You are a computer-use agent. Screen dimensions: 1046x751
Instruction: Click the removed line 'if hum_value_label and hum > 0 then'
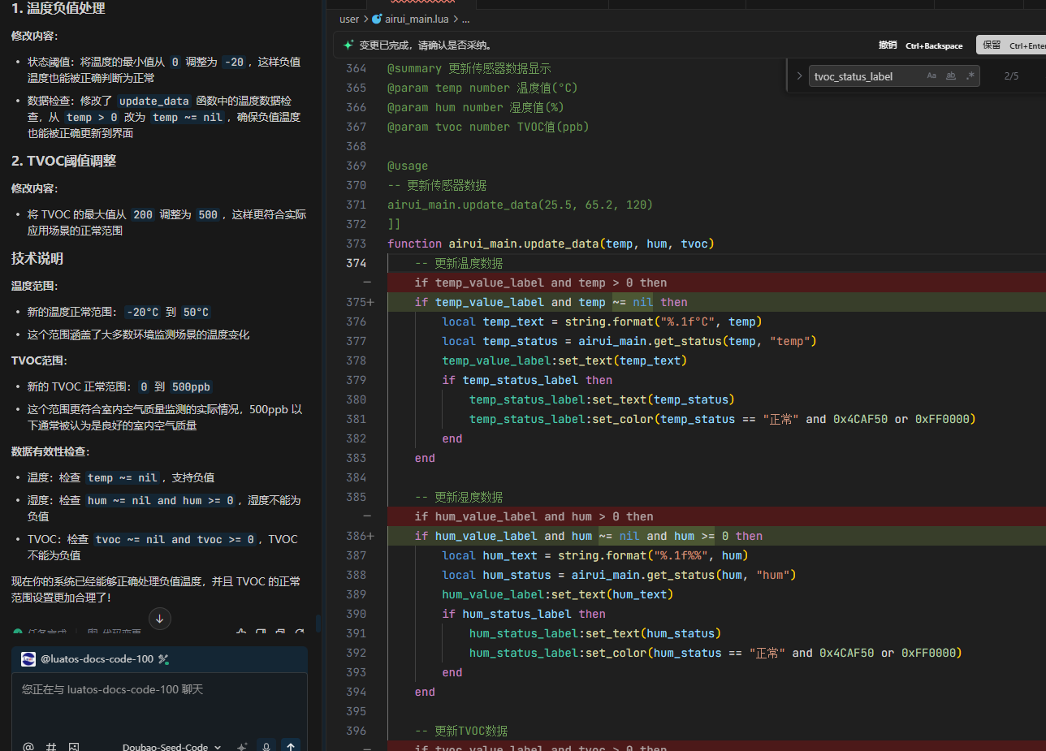534,516
